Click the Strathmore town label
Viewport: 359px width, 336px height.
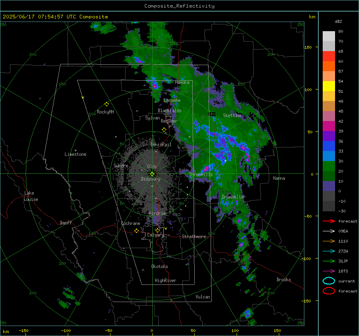click(x=194, y=237)
